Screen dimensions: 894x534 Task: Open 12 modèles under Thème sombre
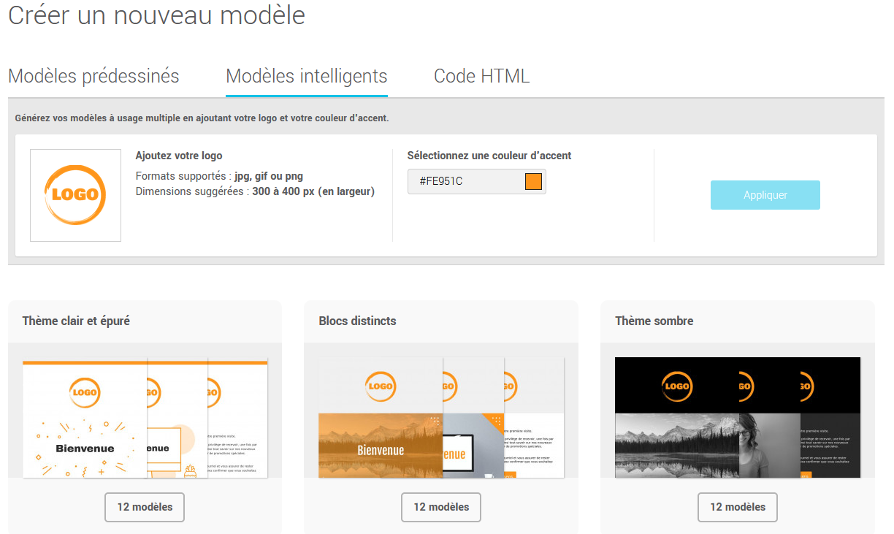(738, 507)
